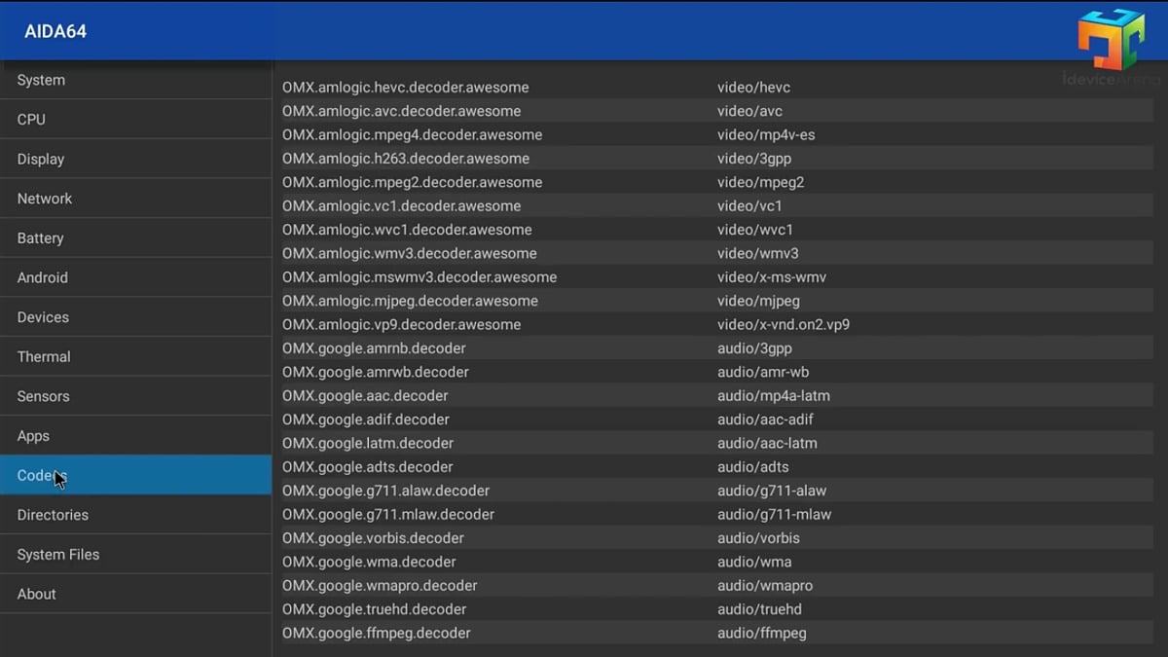Click the video/hevc value
This screenshot has width=1168, height=657.
755,88
